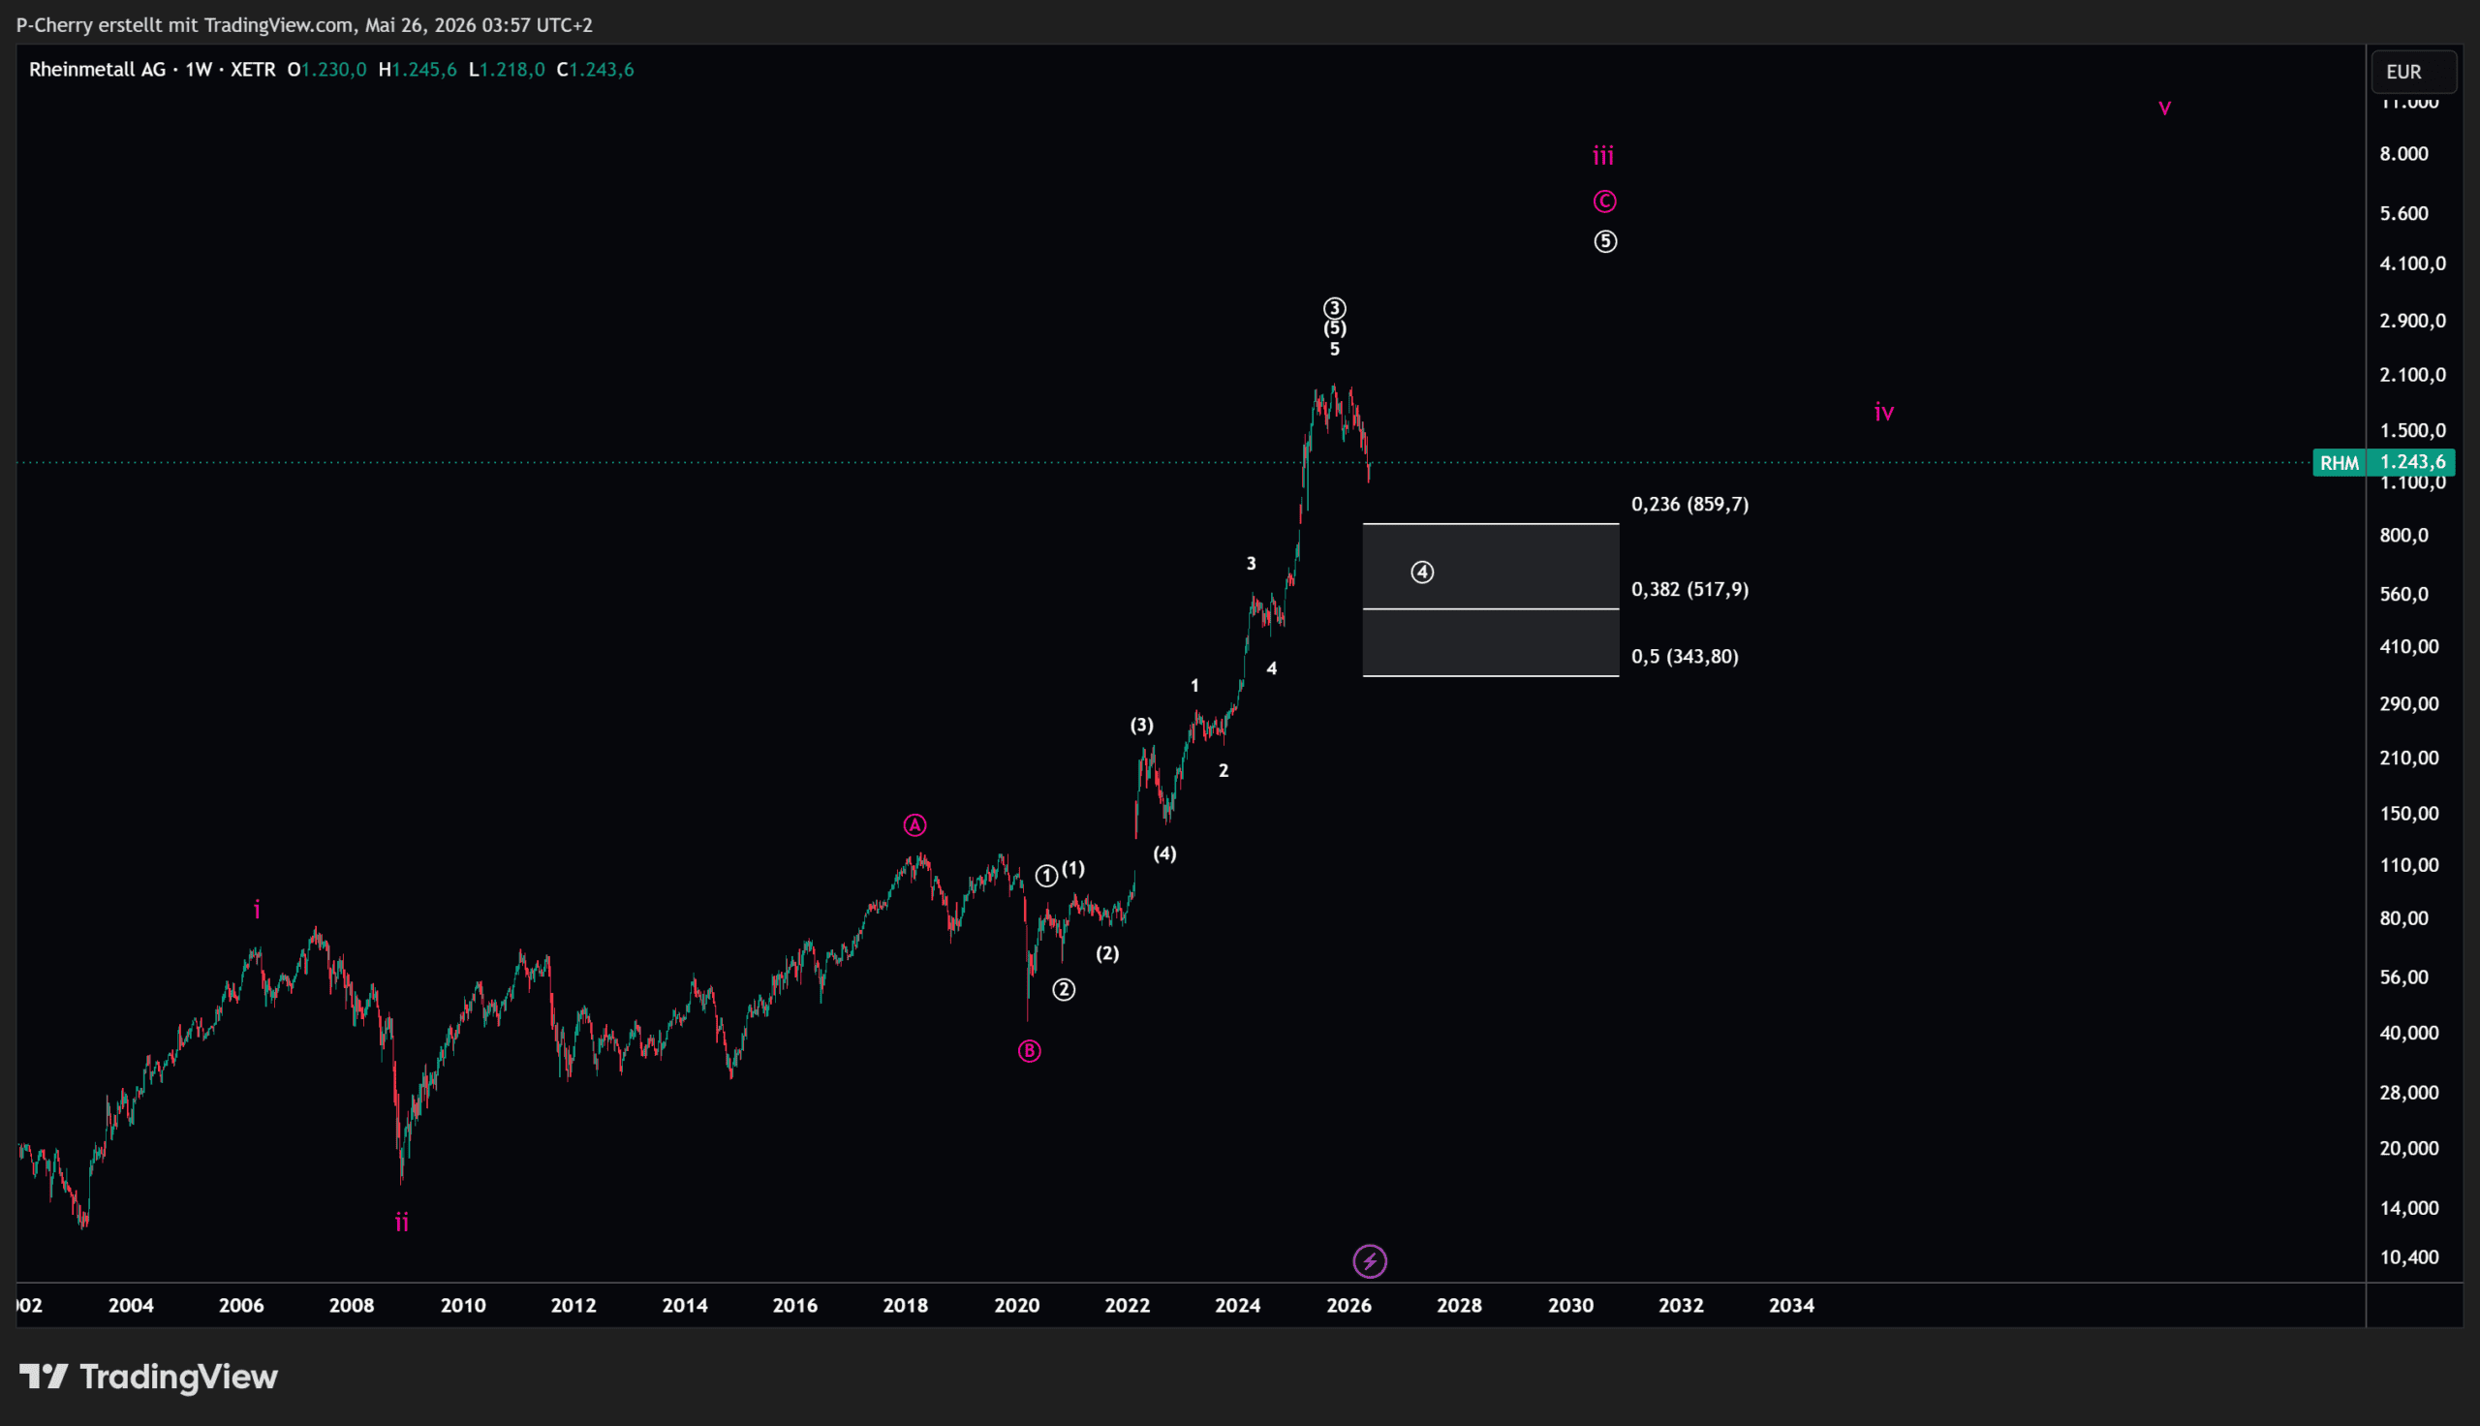The width and height of the screenshot is (2480, 1426).
Task: Select the circled 4 wave label
Action: pos(1421,572)
